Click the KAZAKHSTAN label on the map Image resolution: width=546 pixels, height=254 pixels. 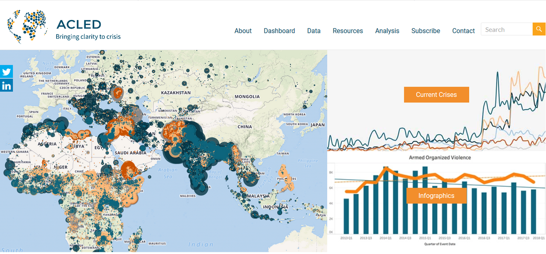[176, 92]
